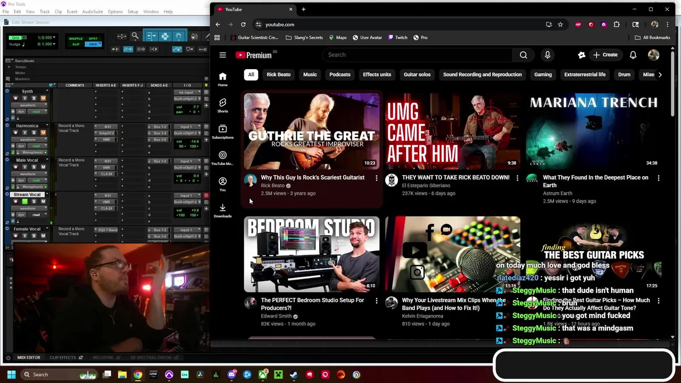Open Grid mode dropdown arrow
The image size is (681, 383).
tap(99, 43)
